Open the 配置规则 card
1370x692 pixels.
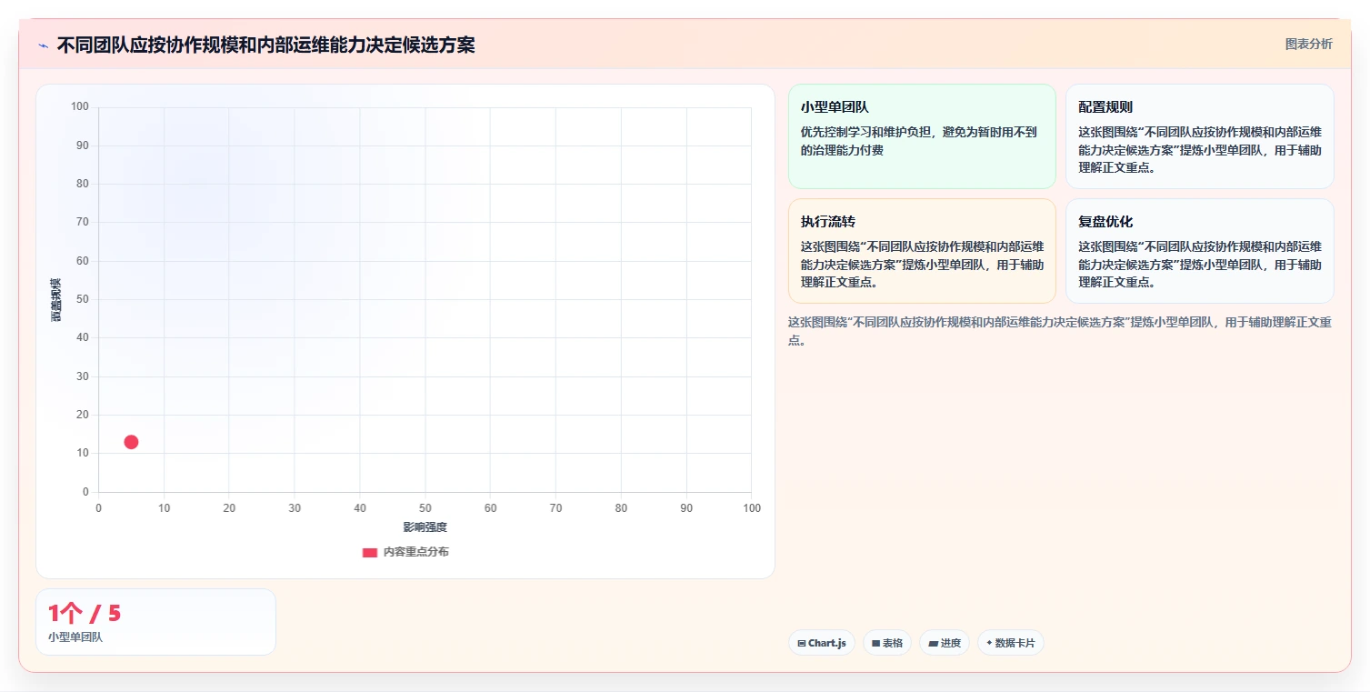click(x=1199, y=136)
